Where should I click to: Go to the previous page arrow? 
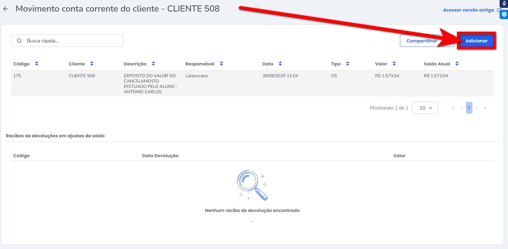click(x=461, y=108)
